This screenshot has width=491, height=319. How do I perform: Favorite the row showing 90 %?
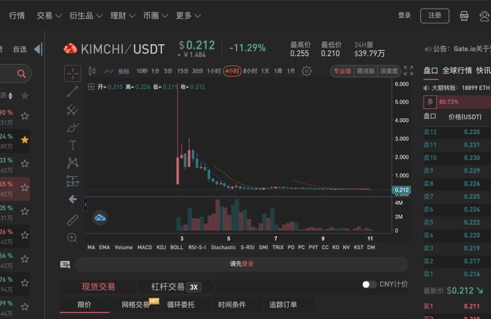[24, 116]
